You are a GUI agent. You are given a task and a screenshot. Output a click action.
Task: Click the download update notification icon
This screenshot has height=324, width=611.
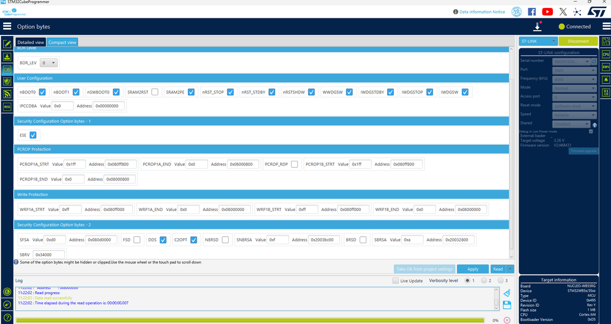tap(538, 26)
